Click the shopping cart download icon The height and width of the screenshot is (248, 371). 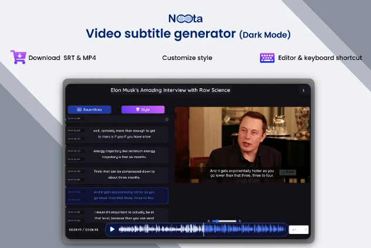tap(18, 57)
